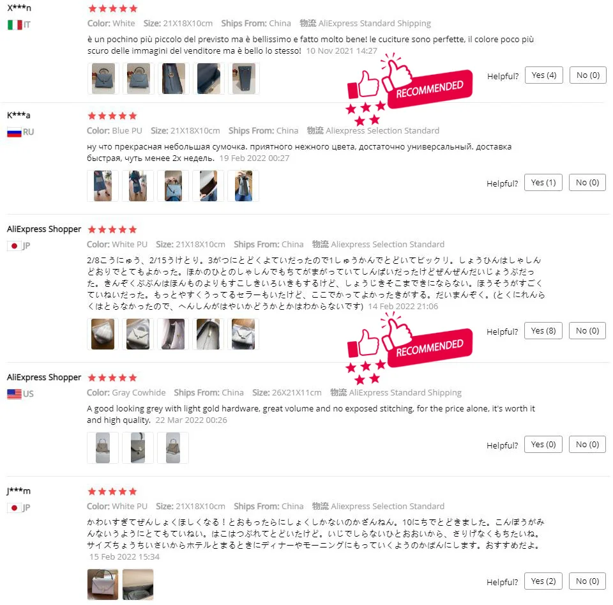Image resolution: width=613 pixels, height=605 pixels.
Task: Click the five-star rating of X***n review
Action: click(x=112, y=8)
